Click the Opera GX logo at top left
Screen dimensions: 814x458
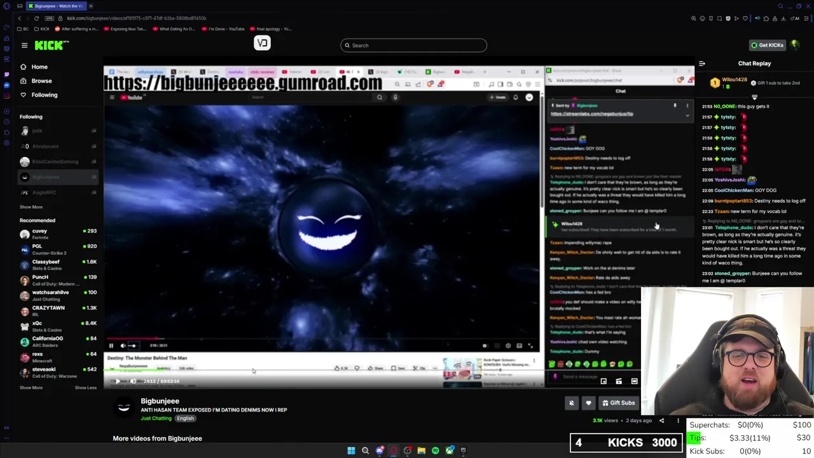coord(6,6)
